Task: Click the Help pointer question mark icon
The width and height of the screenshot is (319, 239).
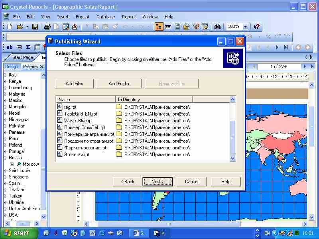Action: [256, 27]
